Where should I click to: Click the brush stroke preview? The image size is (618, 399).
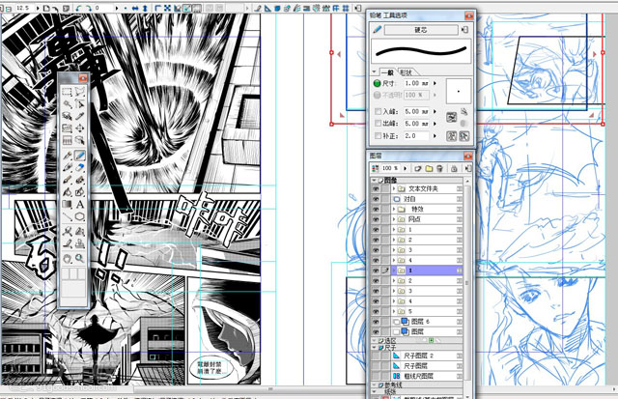tap(419, 51)
